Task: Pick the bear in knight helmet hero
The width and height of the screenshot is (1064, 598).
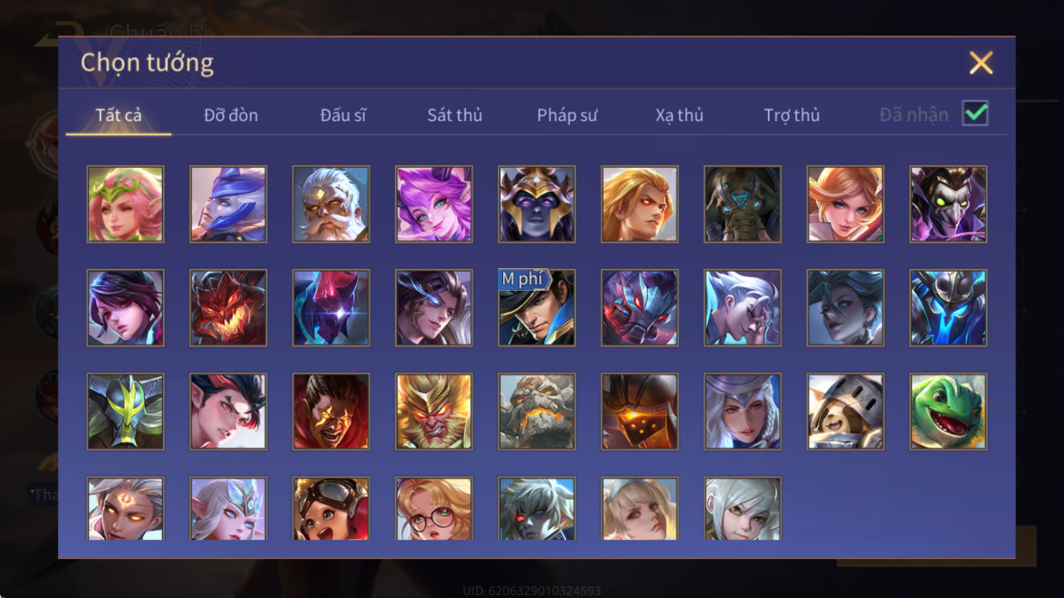Action: (x=845, y=411)
